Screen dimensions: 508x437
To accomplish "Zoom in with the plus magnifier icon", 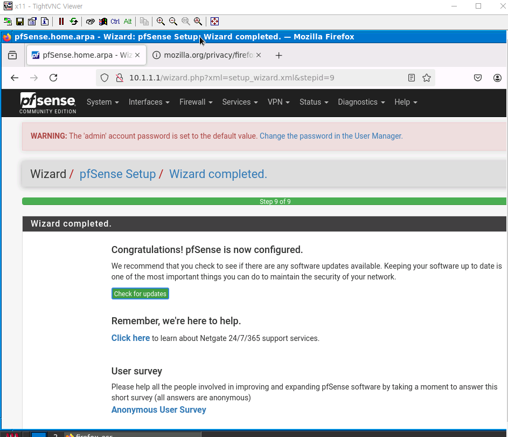I will (x=161, y=22).
